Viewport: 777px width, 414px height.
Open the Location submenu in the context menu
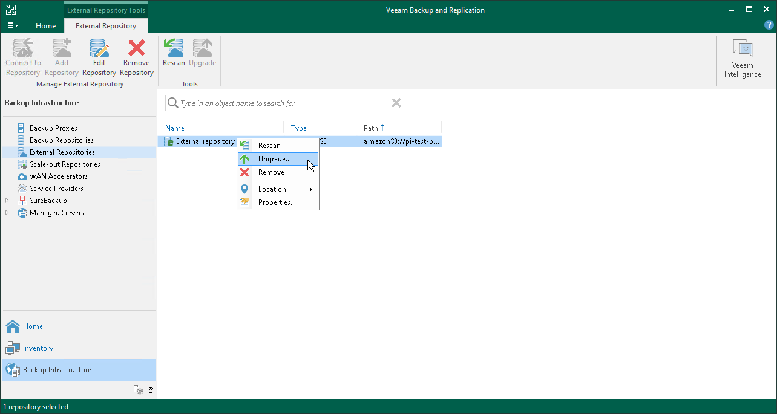pos(270,189)
